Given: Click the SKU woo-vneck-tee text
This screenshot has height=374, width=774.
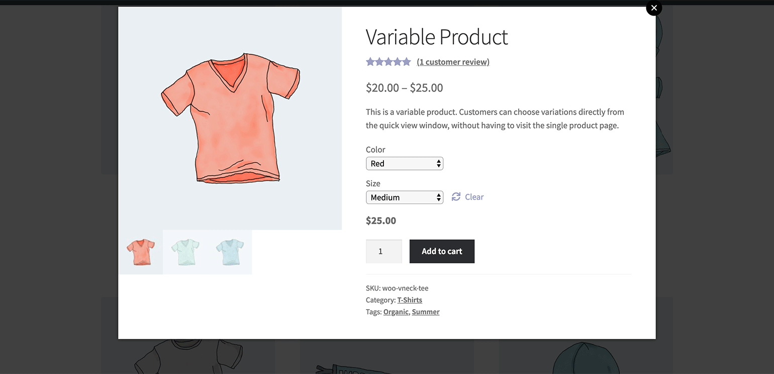Looking at the screenshot, I should click(397, 288).
